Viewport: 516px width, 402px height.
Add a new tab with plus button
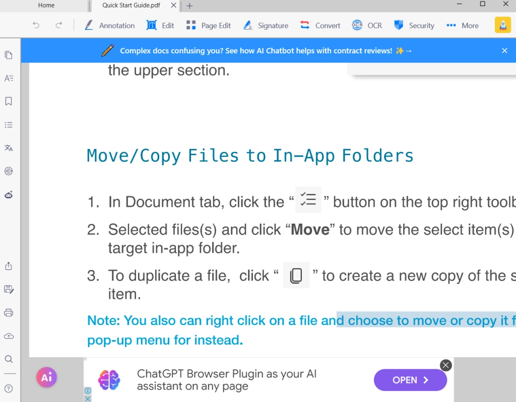pyautogui.click(x=189, y=6)
